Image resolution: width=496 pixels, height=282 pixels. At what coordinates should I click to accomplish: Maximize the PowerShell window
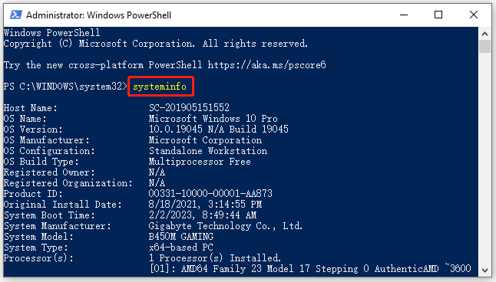point(438,15)
